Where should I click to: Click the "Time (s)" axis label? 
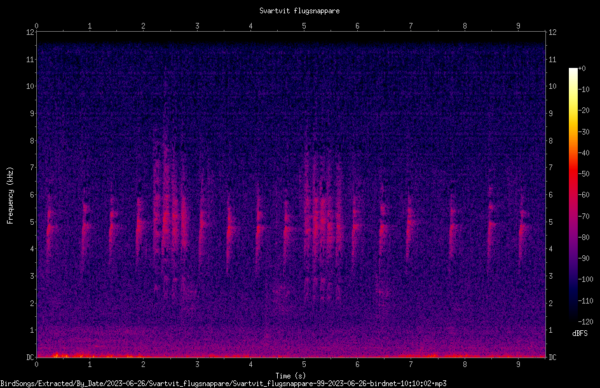click(290, 376)
